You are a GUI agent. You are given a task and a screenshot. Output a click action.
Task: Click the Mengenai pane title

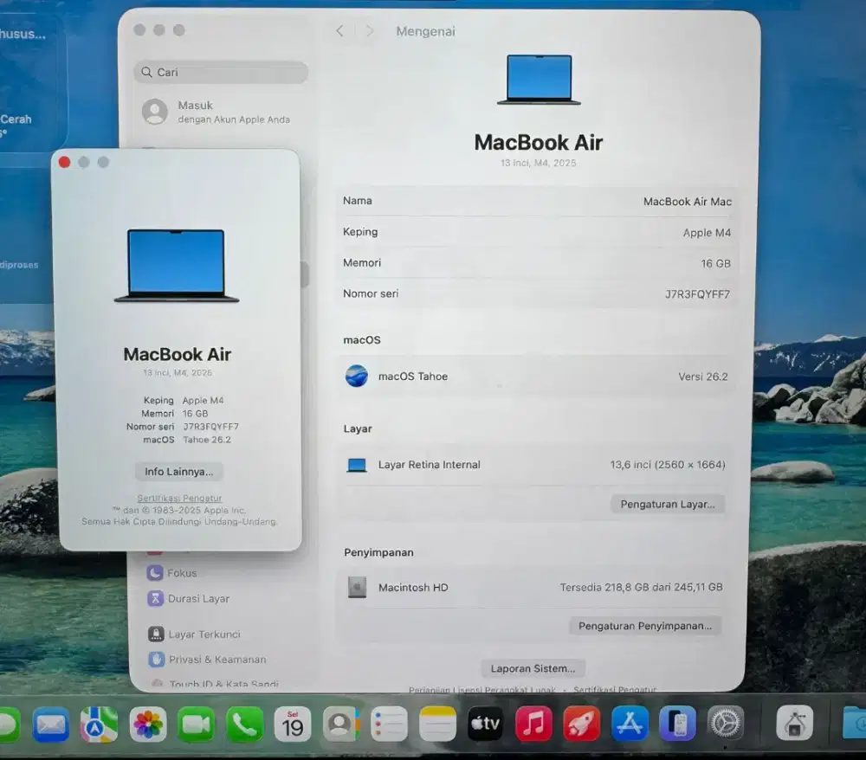425,31
